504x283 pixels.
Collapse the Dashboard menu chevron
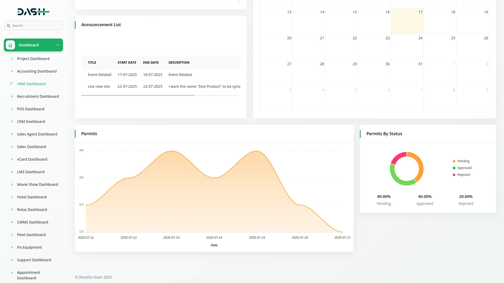(58, 45)
